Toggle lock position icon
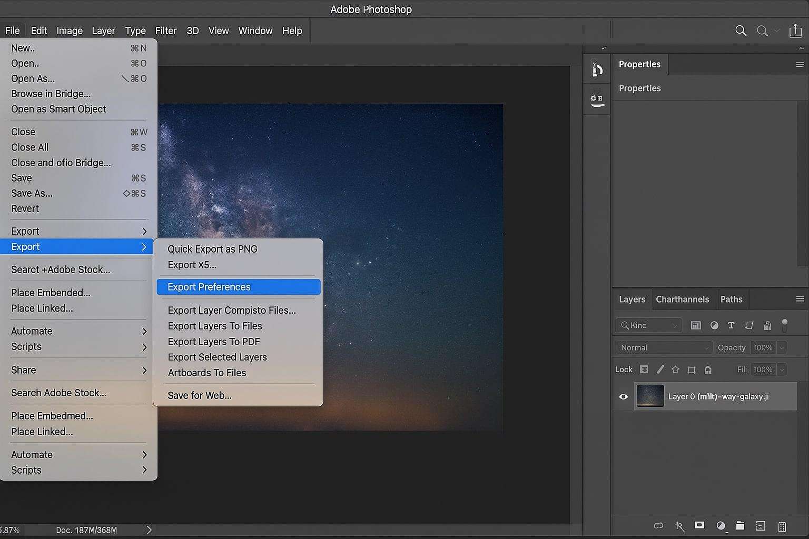Image resolution: width=809 pixels, height=539 pixels. (x=675, y=370)
